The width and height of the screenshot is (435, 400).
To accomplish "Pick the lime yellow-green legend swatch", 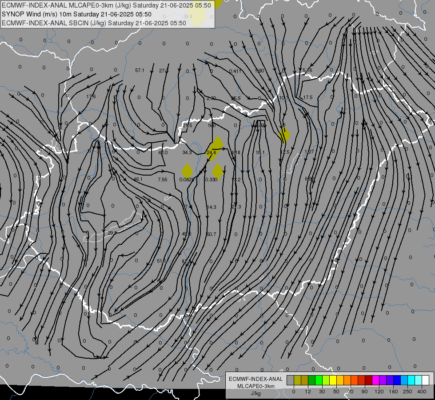I will coord(326,380).
